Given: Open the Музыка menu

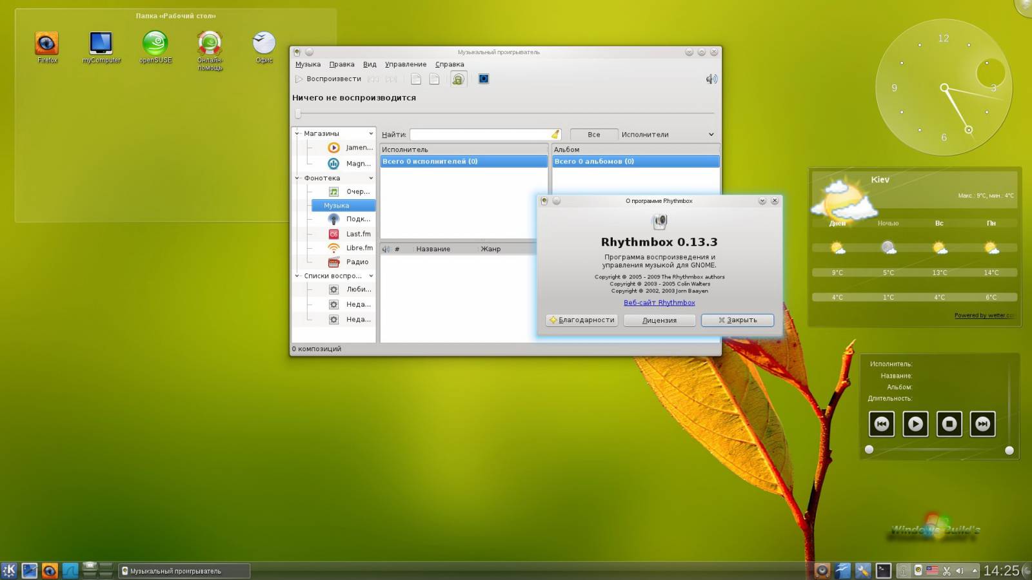Looking at the screenshot, I should (x=308, y=64).
